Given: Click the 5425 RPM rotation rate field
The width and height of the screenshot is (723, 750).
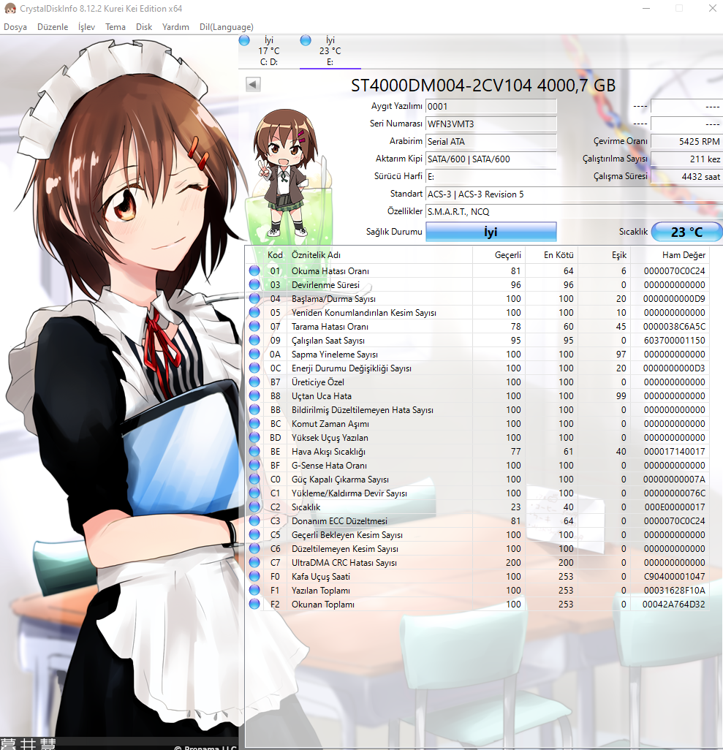Looking at the screenshot, I should (687, 141).
